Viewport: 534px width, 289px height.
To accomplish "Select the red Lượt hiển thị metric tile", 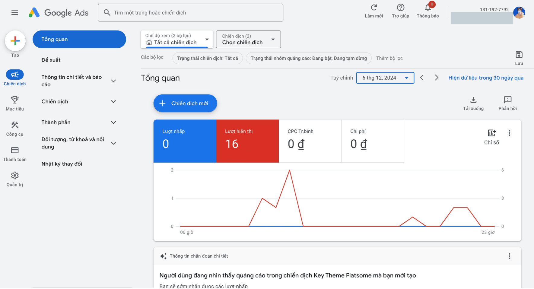I will (247, 141).
